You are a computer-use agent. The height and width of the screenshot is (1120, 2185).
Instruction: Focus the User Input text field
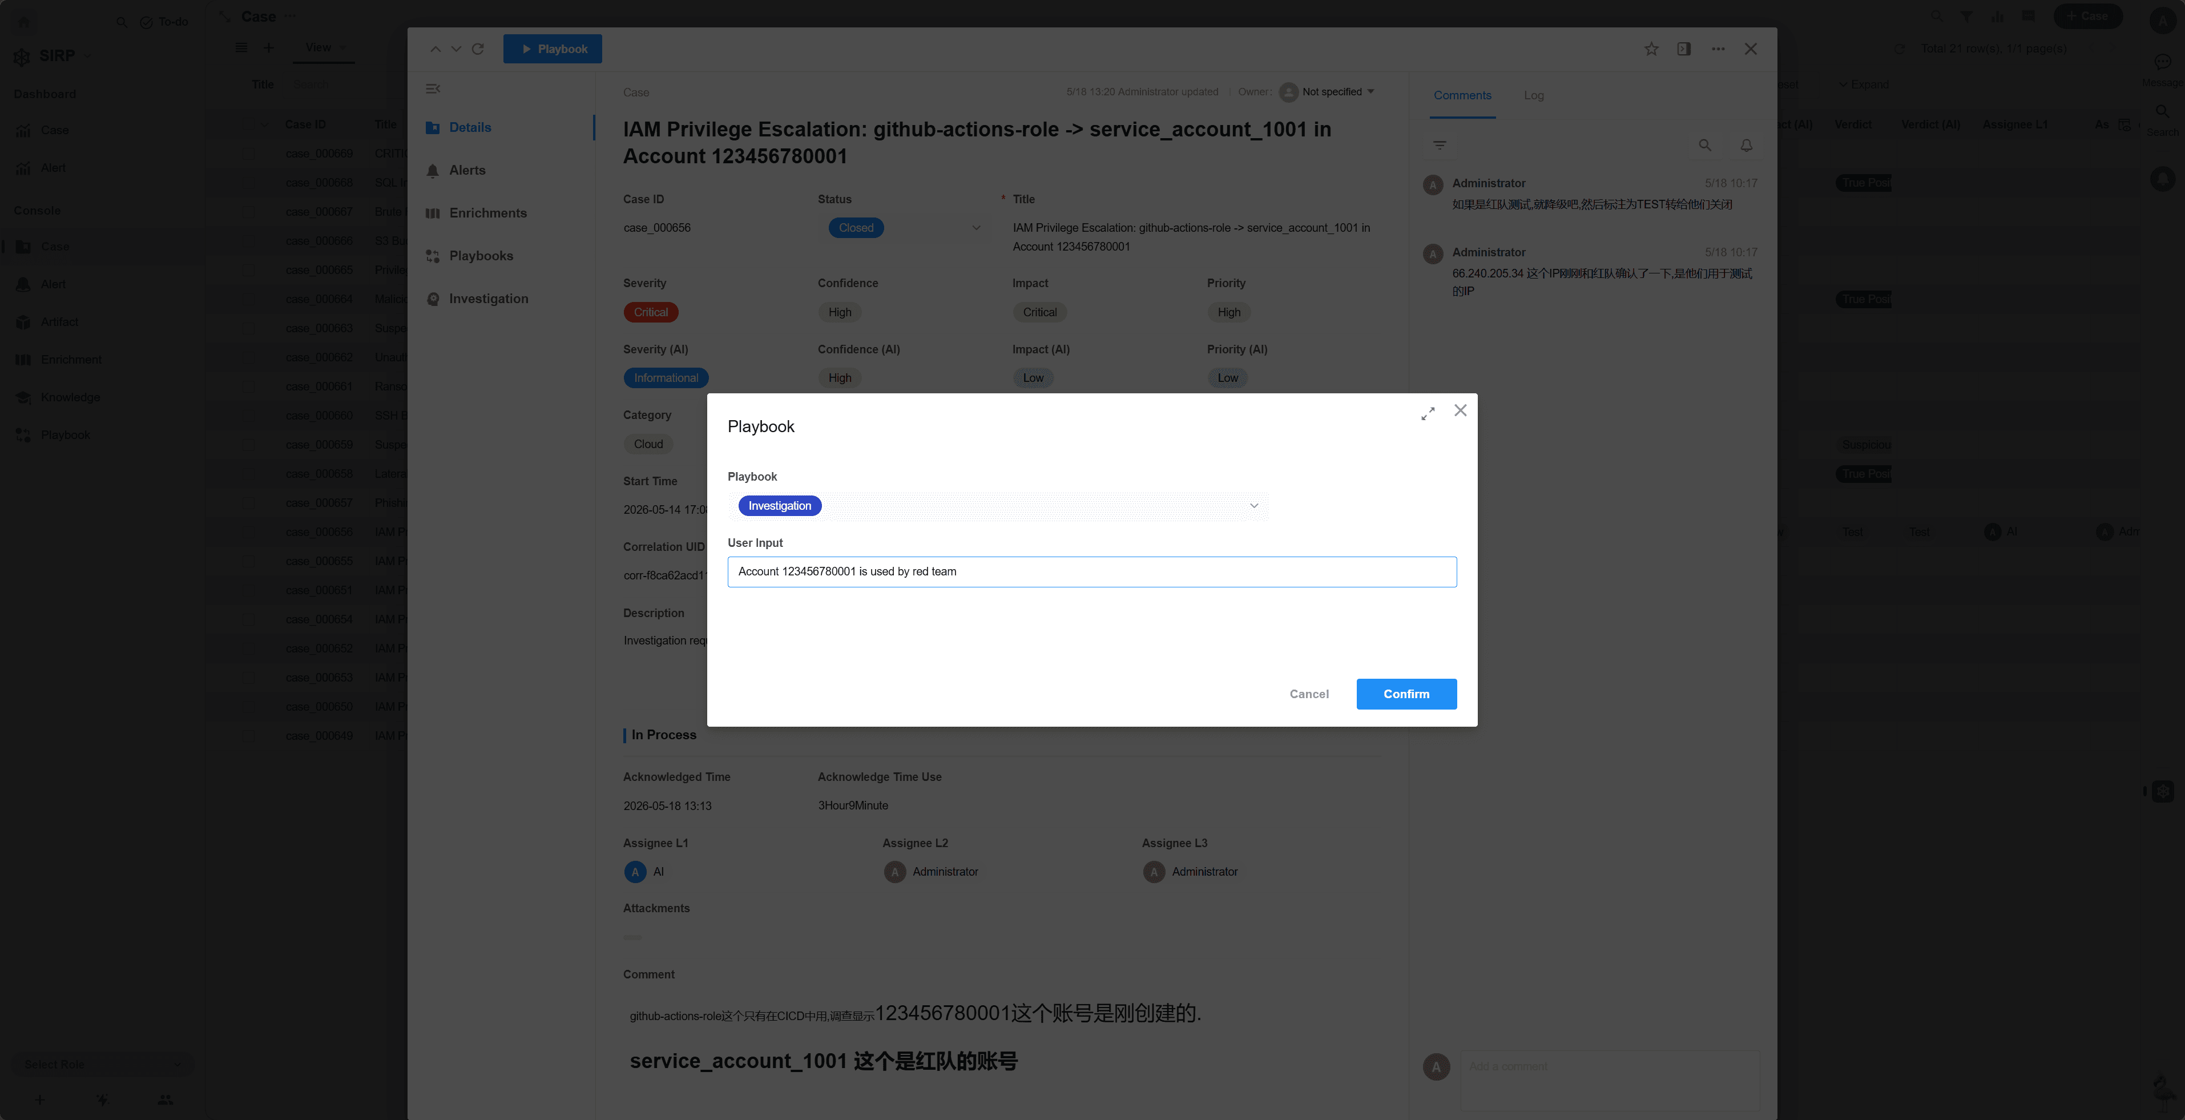pyautogui.click(x=1092, y=572)
